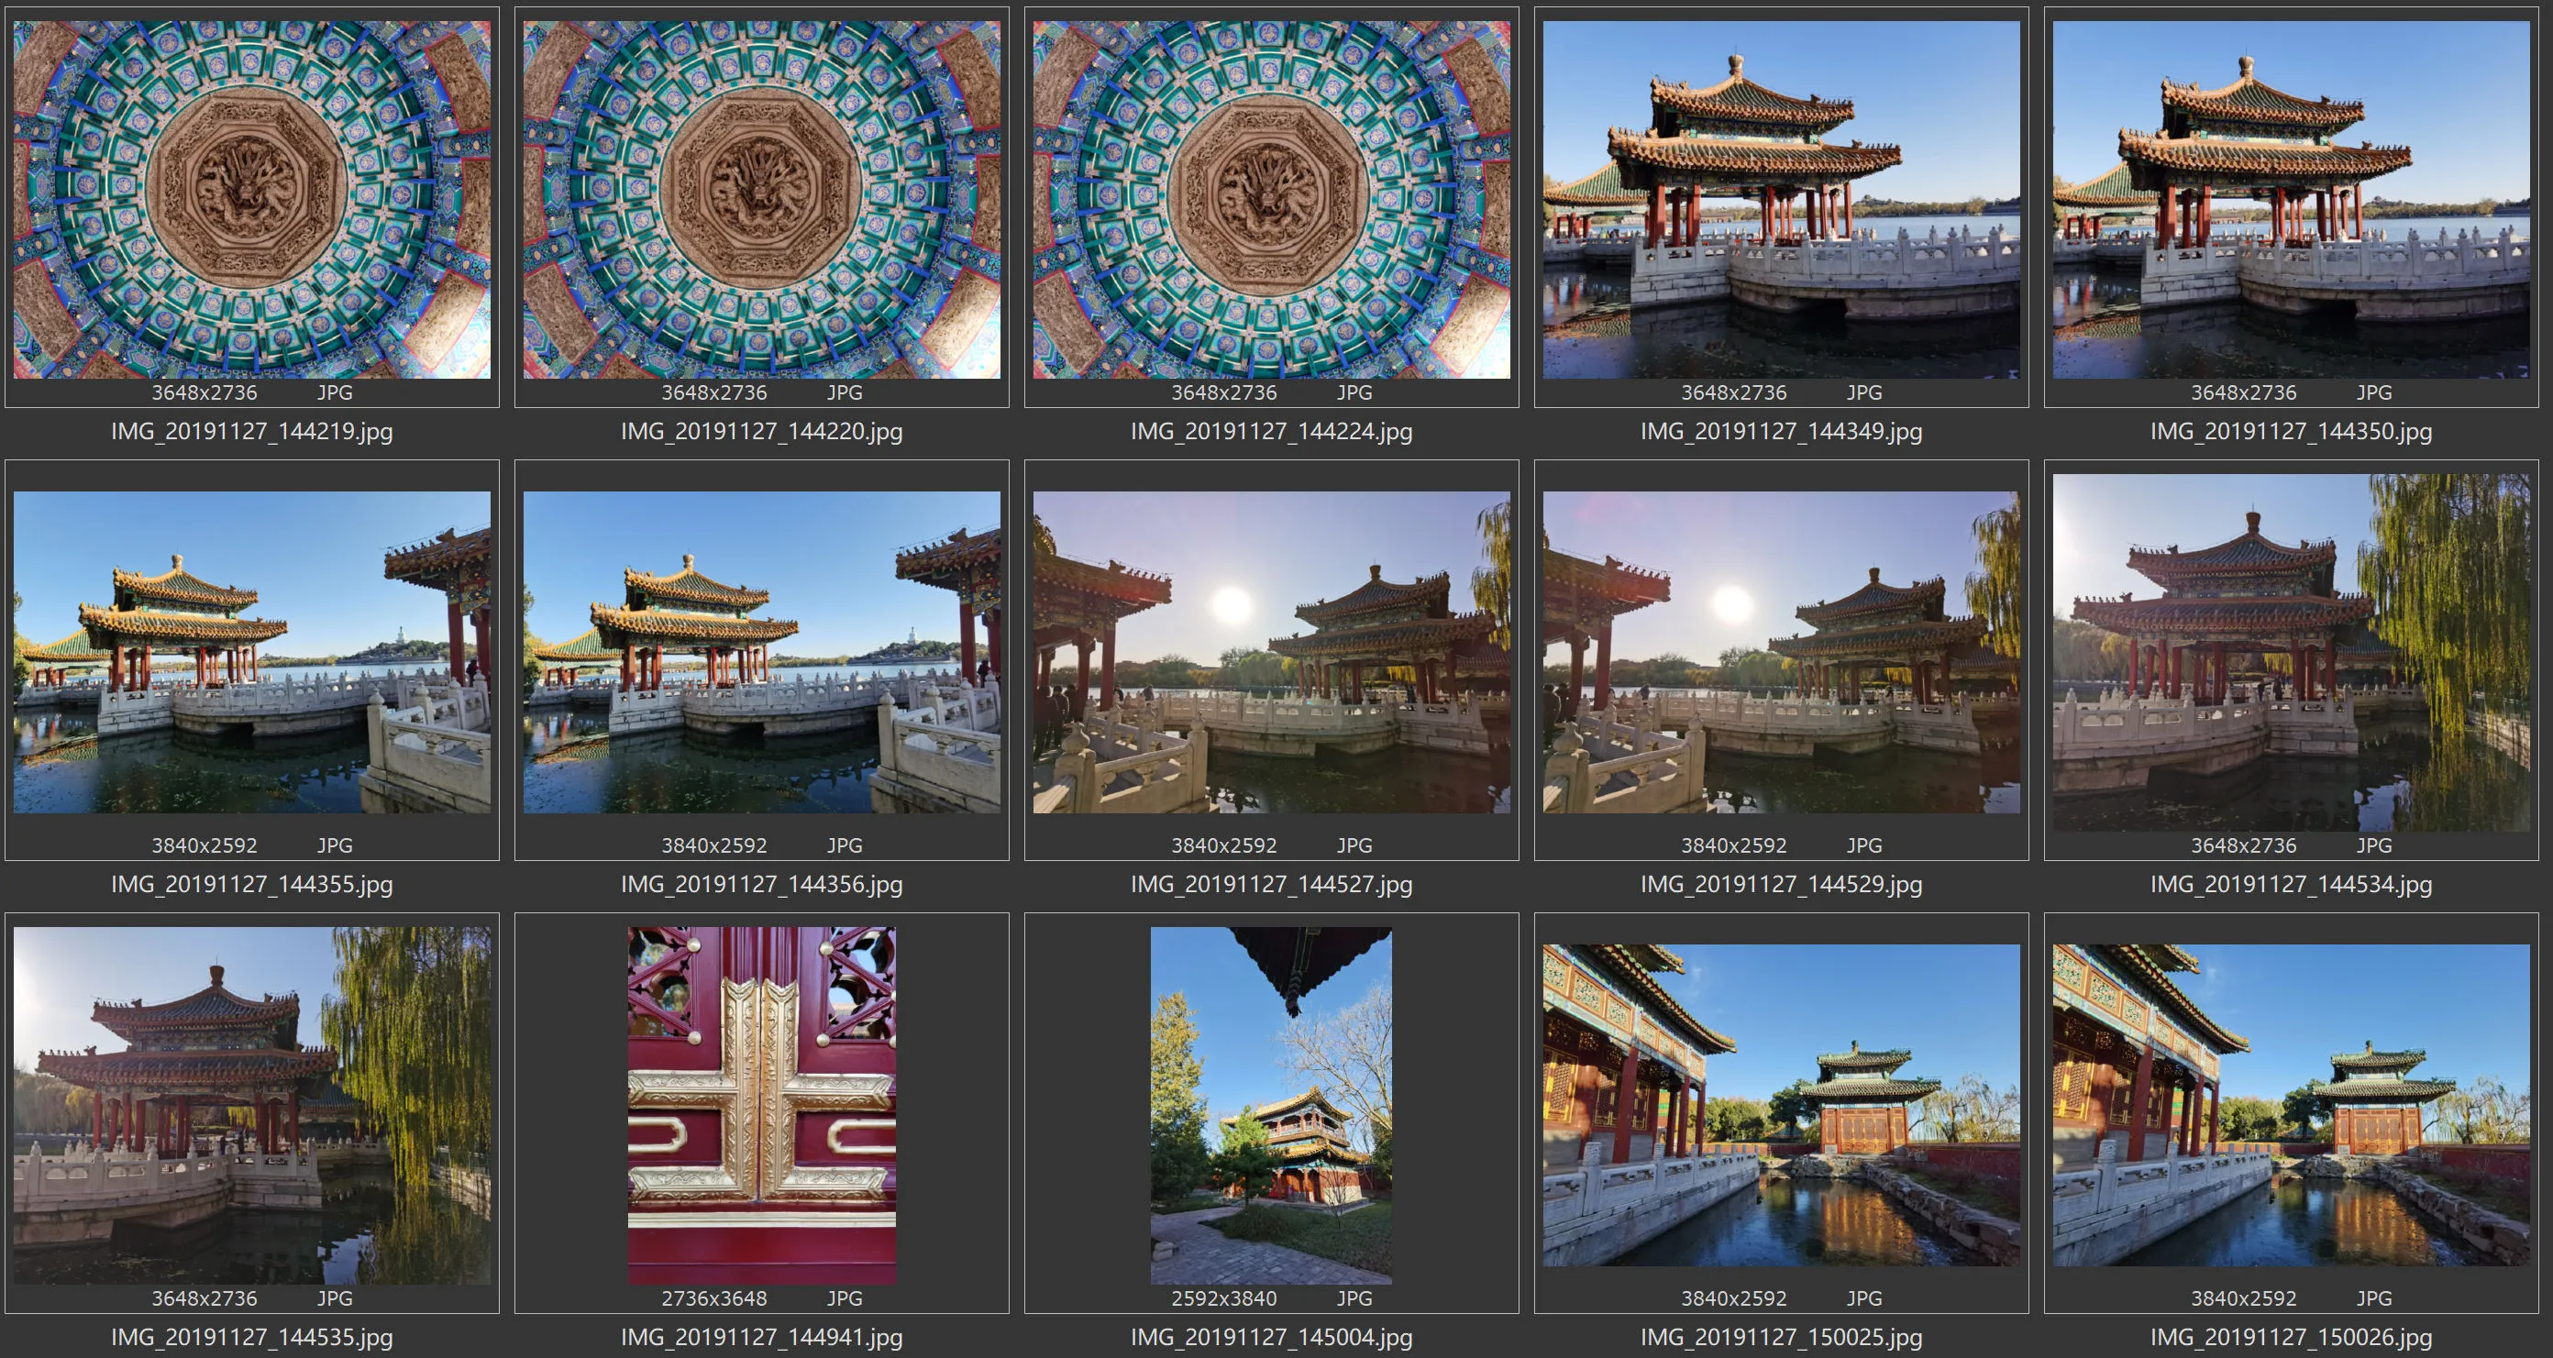Select the red door with gold fittings thumbnail
The height and width of the screenshot is (1358, 2553).
click(x=761, y=1105)
